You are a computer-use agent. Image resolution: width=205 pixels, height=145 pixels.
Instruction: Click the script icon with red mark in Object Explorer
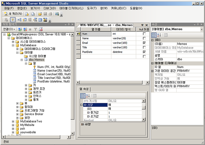[x=41, y=29]
